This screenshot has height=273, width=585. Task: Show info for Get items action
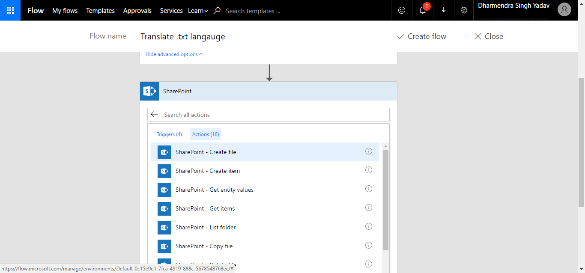click(x=369, y=208)
